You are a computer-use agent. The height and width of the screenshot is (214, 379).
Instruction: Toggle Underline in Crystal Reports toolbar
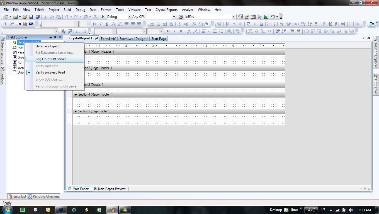coord(107,24)
